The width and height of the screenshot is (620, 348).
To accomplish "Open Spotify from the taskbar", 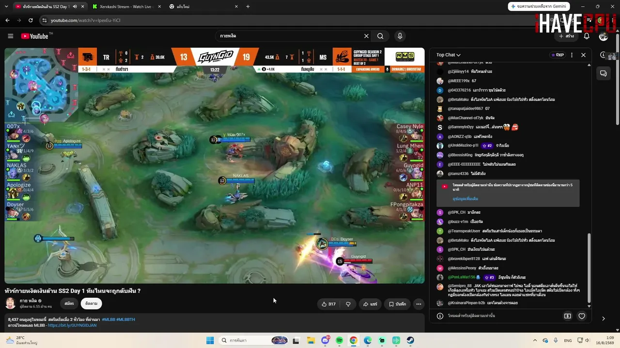I will (339, 340).
